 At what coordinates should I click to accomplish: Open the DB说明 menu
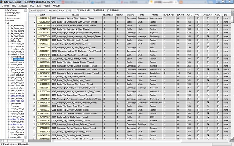(x=47, y=6)
